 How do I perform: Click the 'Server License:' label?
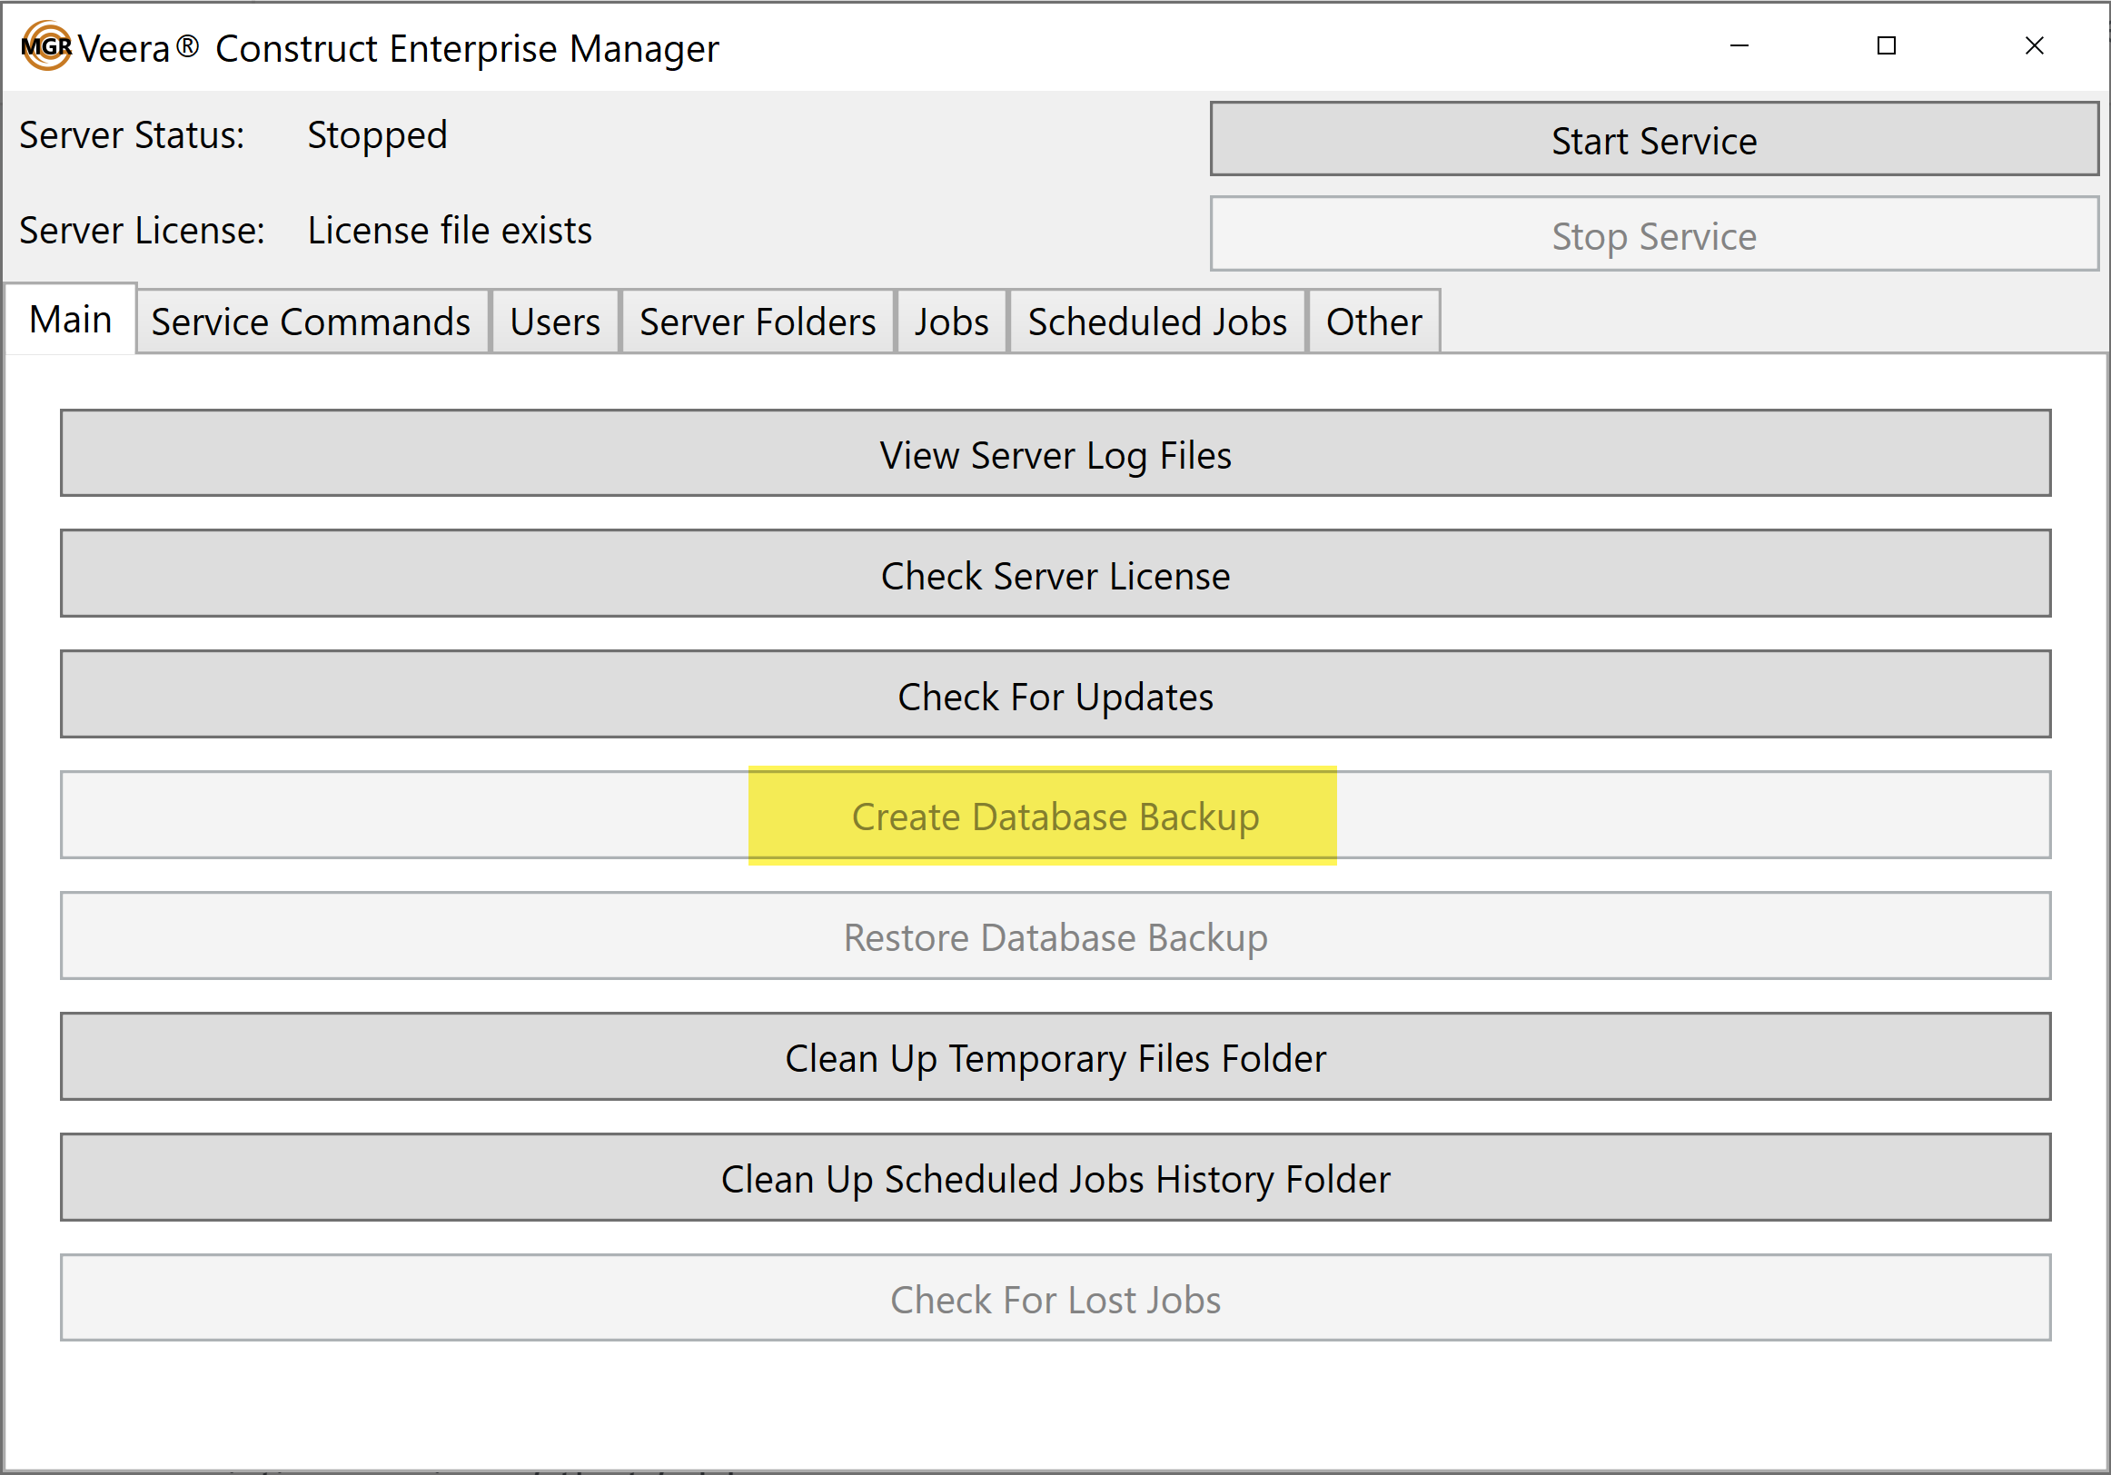coord(143,230)
